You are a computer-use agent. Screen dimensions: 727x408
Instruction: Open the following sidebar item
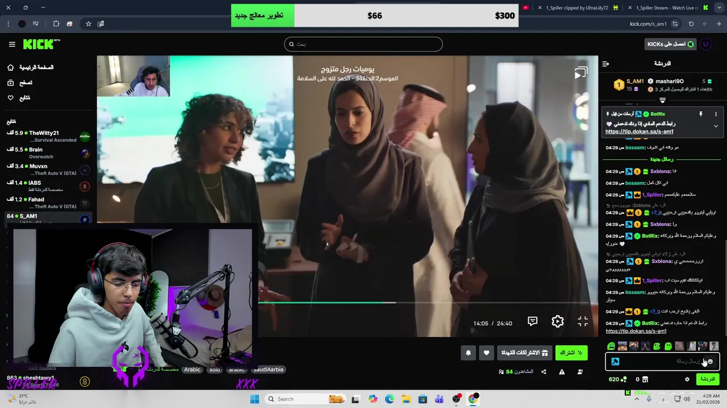pos(19,98)
